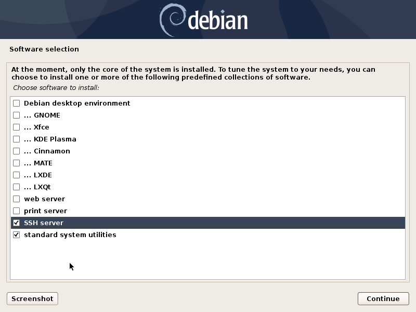
Task: Enable the print server checkbox
Action: point(17,211)
